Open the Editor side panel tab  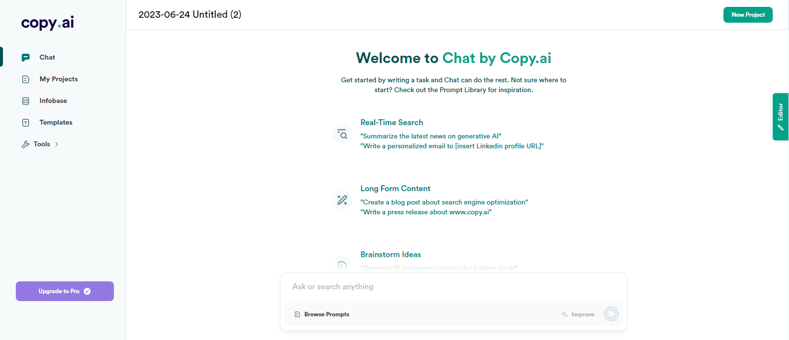tap(780, 117)
